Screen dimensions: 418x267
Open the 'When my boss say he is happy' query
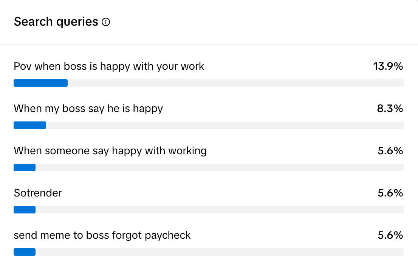click(88, 109)
